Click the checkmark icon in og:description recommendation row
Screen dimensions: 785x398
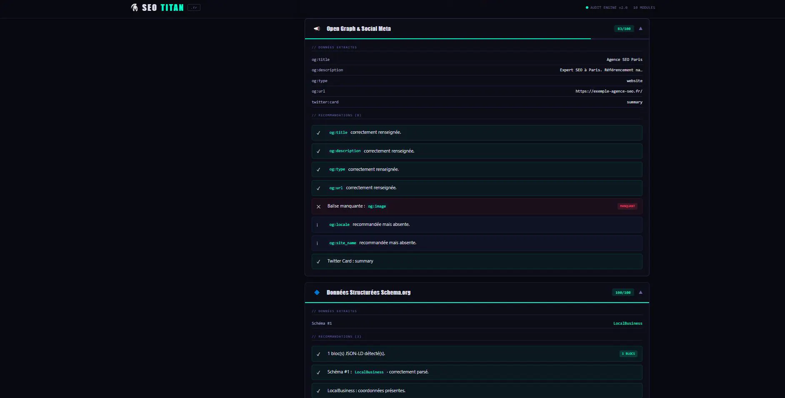click(x=319, y=151)
